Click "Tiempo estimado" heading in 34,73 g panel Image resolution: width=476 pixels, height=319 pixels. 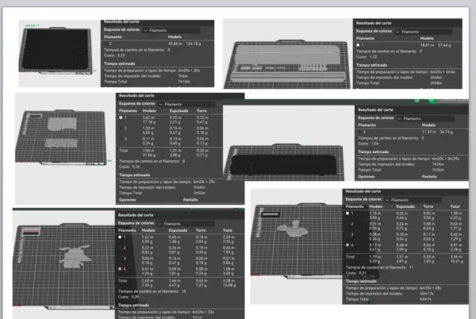(374, 152)
